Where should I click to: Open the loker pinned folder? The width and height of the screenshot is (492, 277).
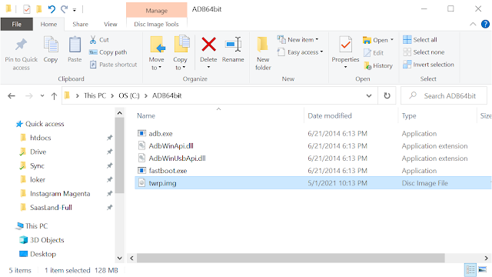click(x=38, y=179)
